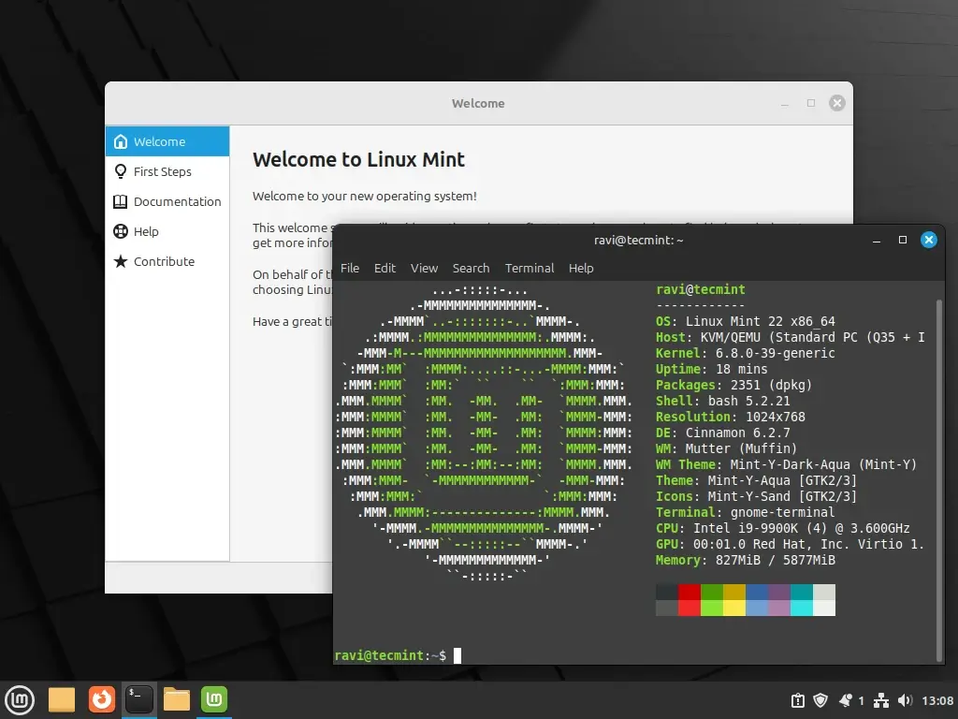
Task: Open the terminal Edit menu
Action: pyautogui.click(x=385, y=268)
